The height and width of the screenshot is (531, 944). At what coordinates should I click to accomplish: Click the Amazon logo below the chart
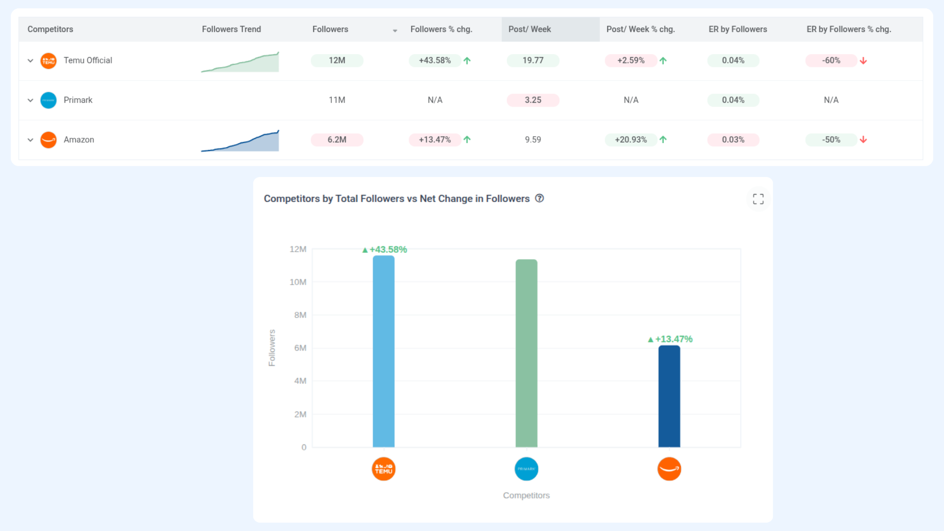[x=669, y=469]
